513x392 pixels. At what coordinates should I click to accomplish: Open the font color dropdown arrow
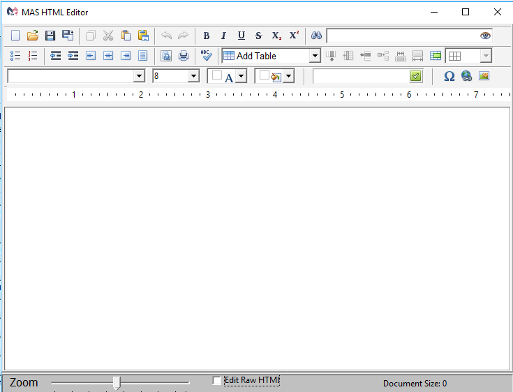click(x=241, y=76)
